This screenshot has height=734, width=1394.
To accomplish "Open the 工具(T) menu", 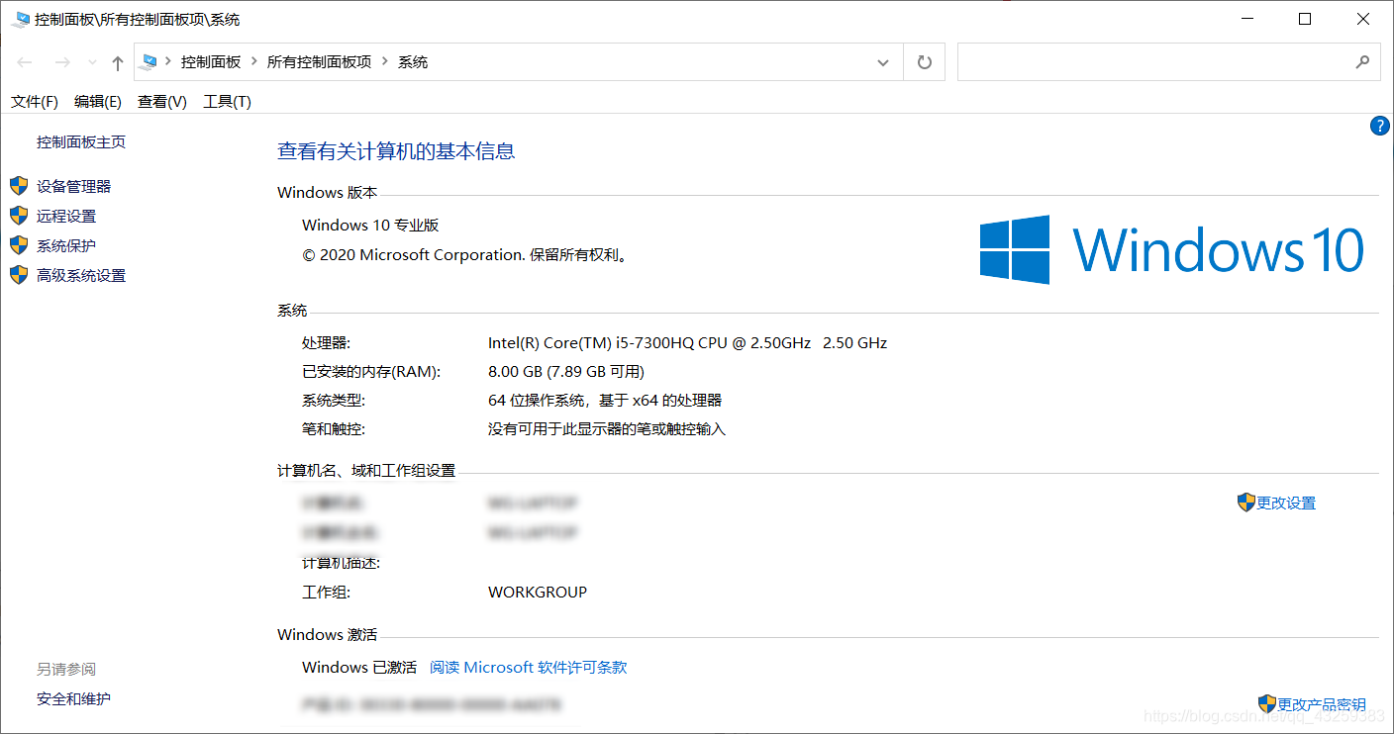I will tap(227, 102).
